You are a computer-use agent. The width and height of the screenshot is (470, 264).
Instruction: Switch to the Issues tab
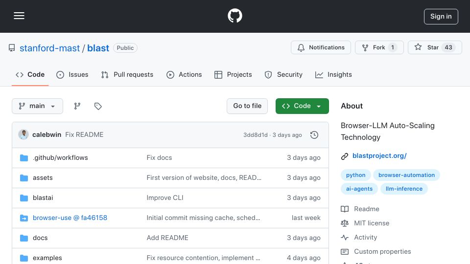[72, 74]
